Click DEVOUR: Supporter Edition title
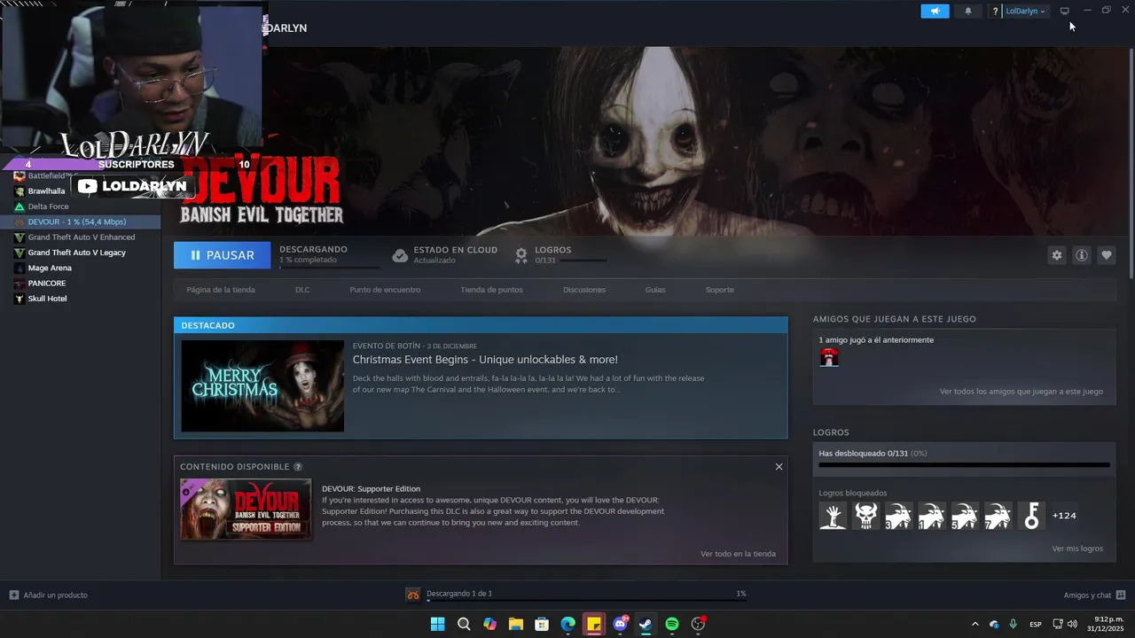The width and height of the screenshot is (1135, 638). pyautogui.click(x=371, y=489)
